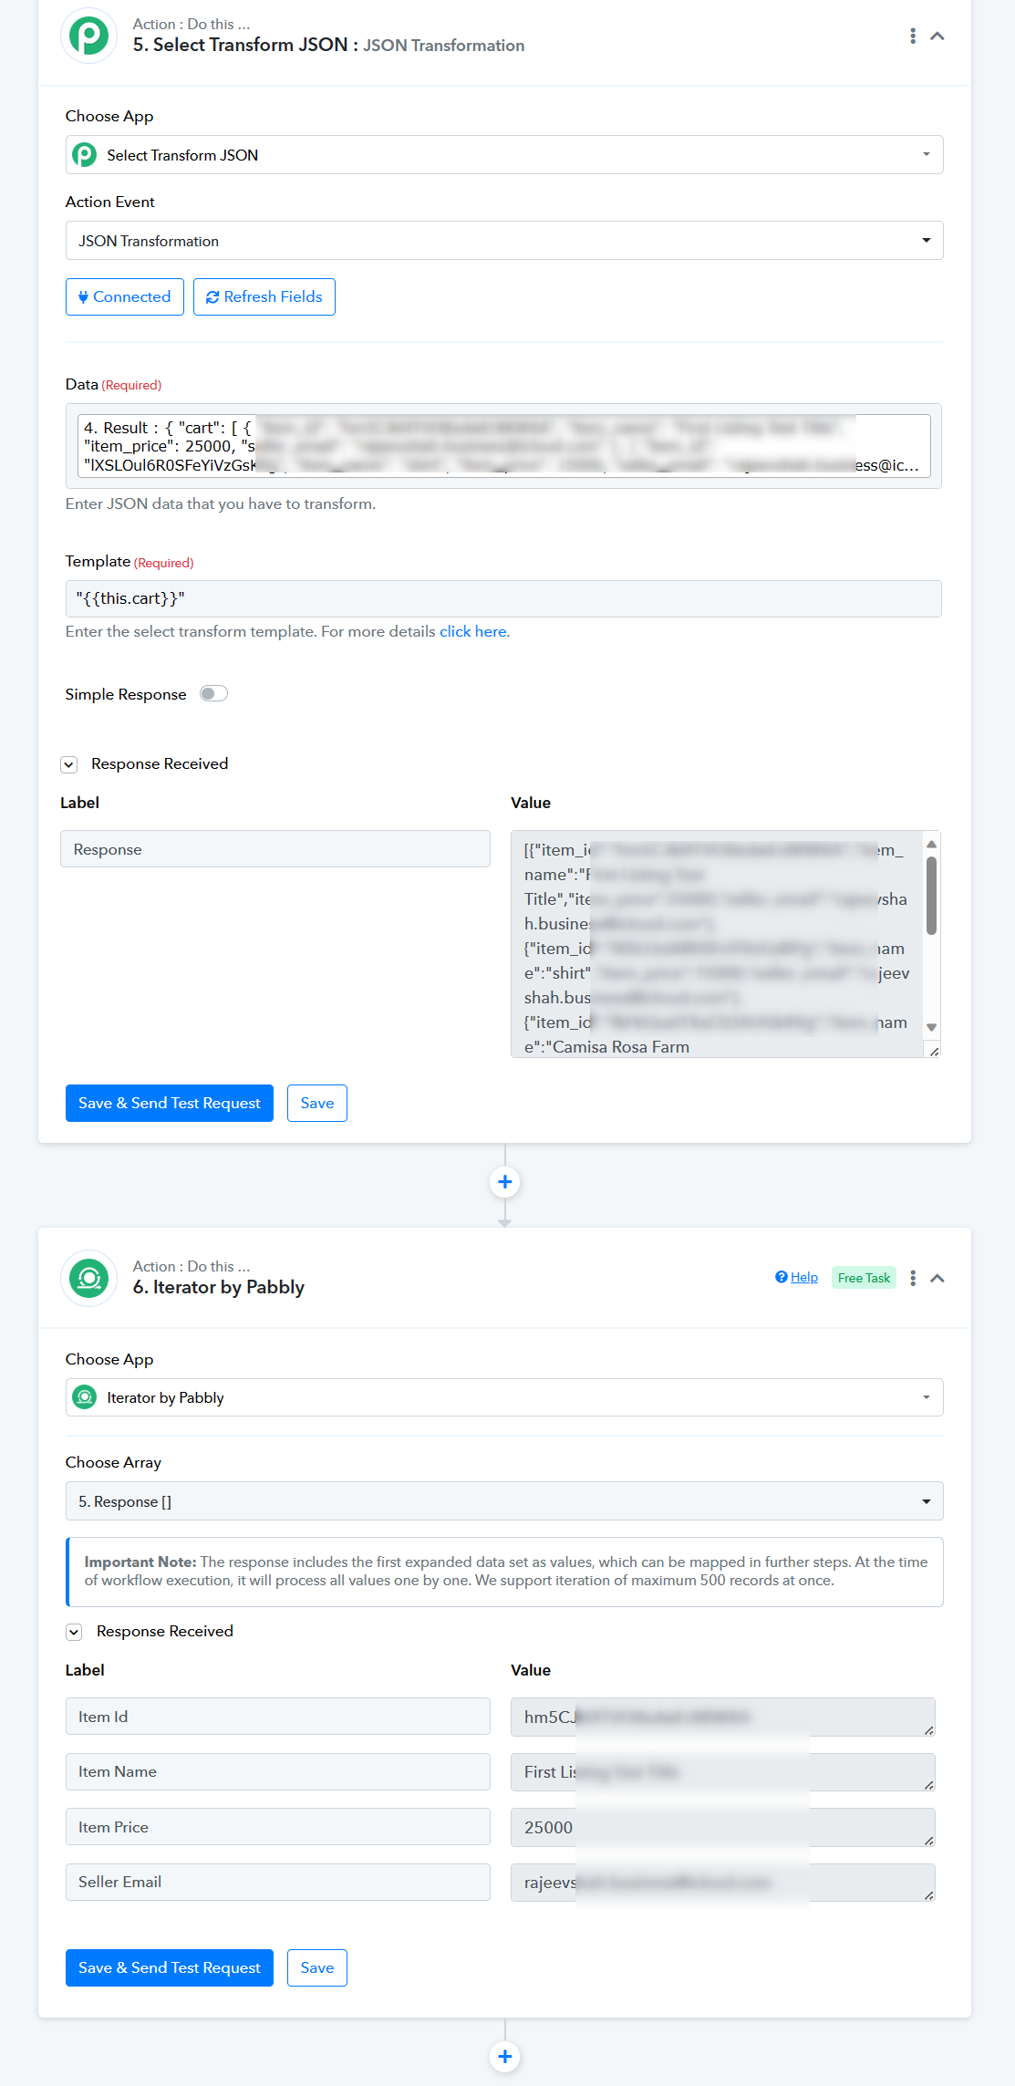Collapse step 5 Select Transform JSON panel

click(937, 36)
